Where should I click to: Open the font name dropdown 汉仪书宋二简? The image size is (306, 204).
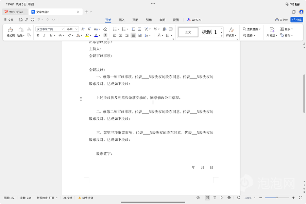[x=50, y=29]
